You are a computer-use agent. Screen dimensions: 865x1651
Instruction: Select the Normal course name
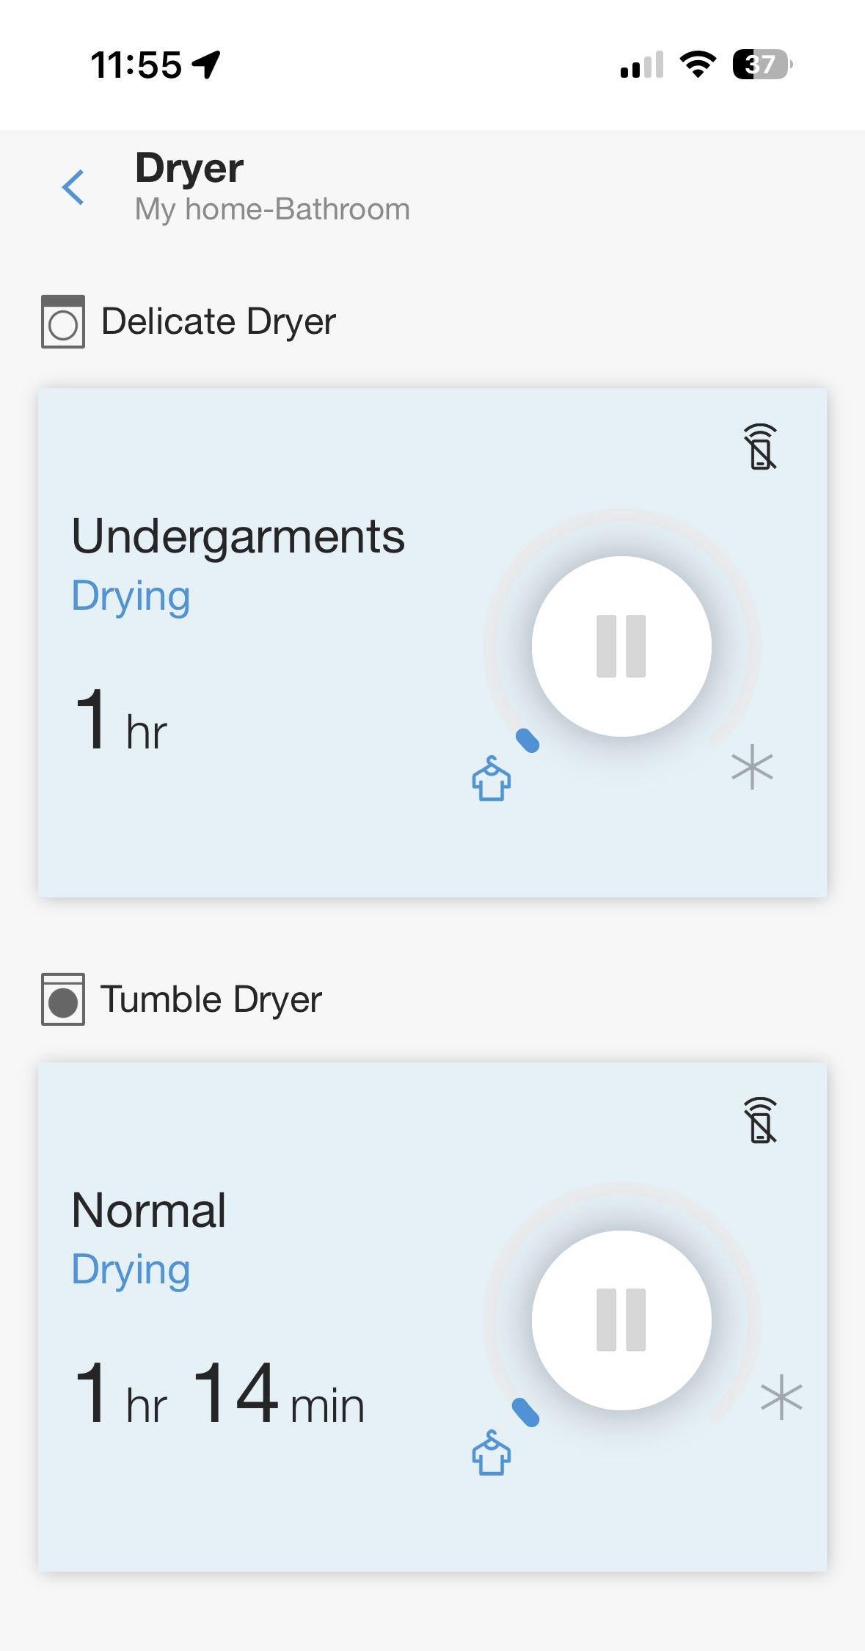tap(149, 1211)
